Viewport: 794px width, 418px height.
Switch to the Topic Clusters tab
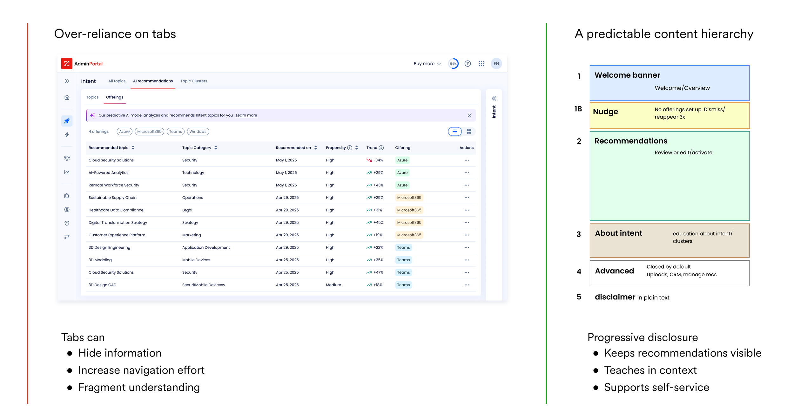pos(194,81)
